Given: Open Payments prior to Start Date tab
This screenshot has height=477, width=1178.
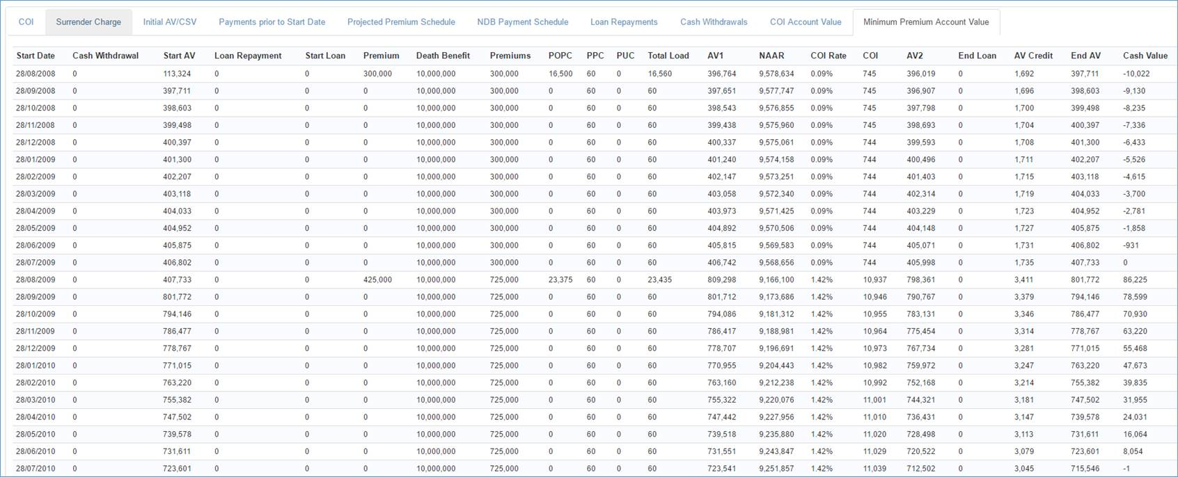Looking at the screenshot, I should tap(272, 22).
